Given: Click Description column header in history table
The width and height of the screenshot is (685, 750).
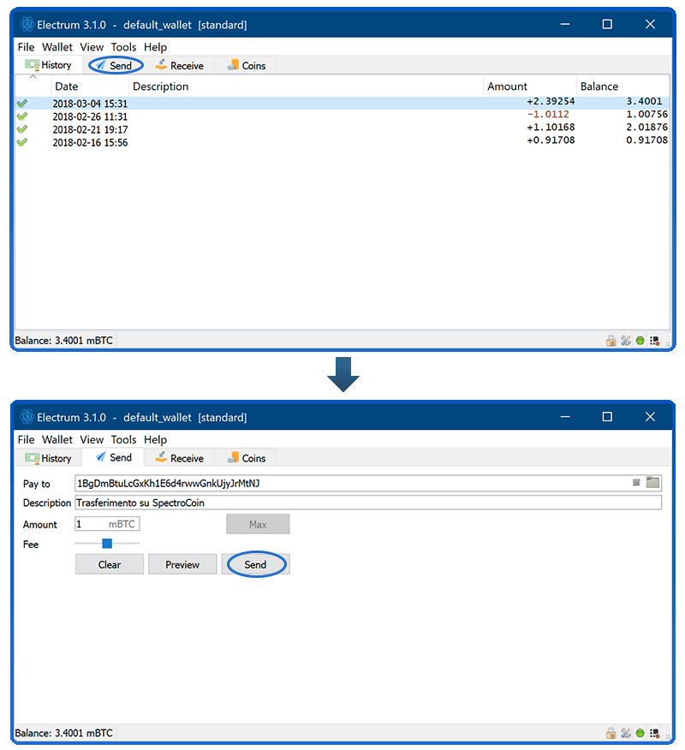Looking at the screenshot, I should click(307, 86).
